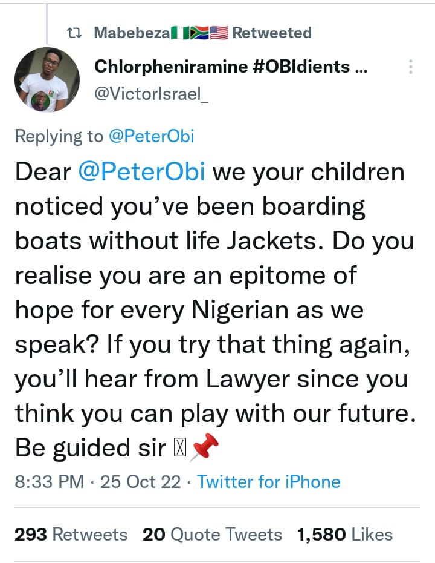View the 20 Quote Tweets

pyautogui.click(x=212, y=535)
